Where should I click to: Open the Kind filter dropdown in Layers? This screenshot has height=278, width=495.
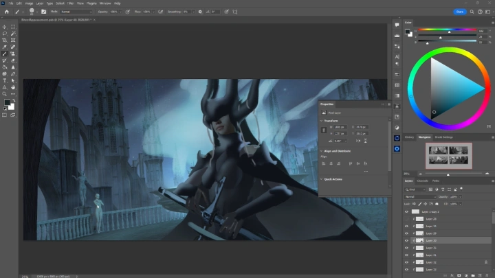tap(415, 189)
